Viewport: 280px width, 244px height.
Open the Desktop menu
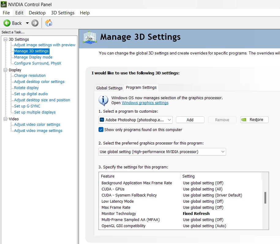click(37, 13)
